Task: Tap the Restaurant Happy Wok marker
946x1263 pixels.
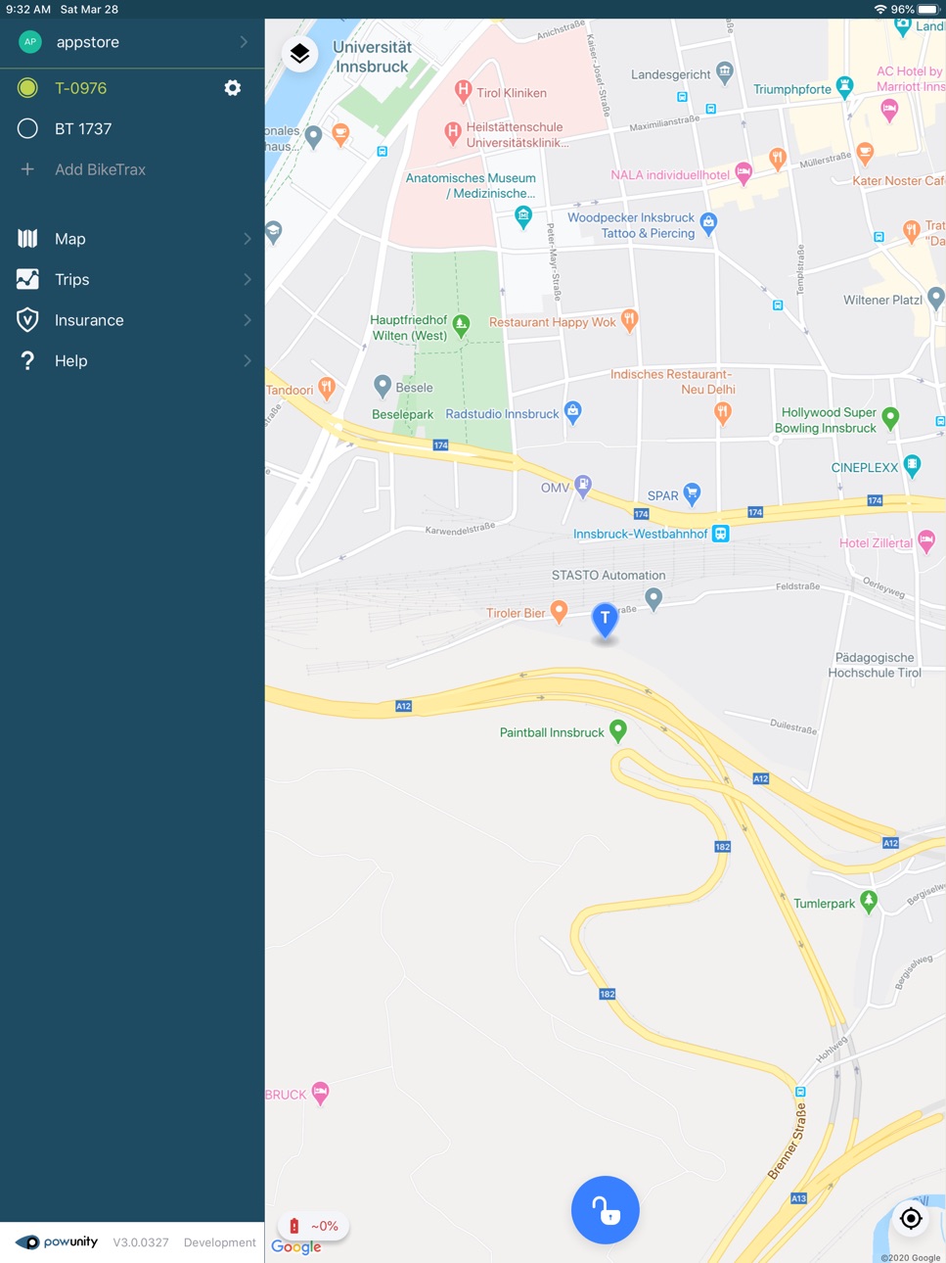Action: pyautogui.click(x=630, y=320)
